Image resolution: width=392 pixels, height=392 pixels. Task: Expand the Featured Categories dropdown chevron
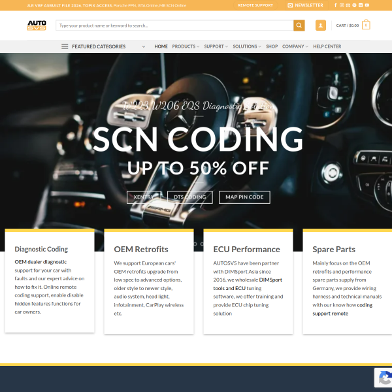[144, 46]
